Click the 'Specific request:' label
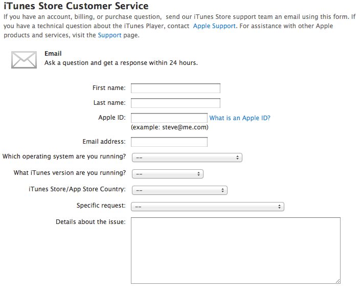The image size is (361, 292). tap(101, 206)
